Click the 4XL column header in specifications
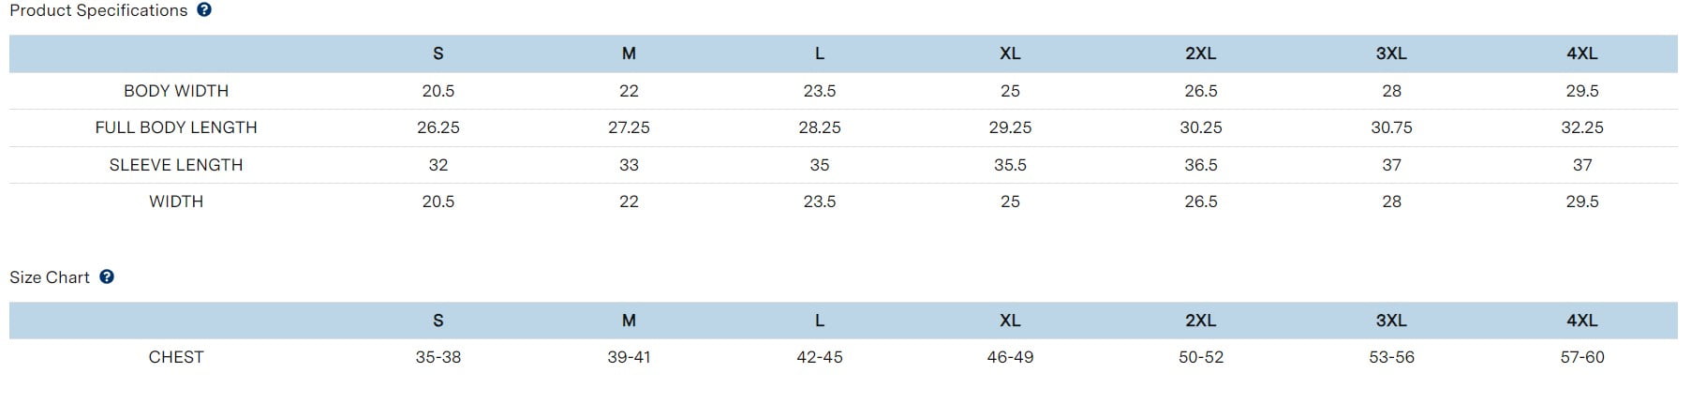The image size is (1691, 403). 1581,53
